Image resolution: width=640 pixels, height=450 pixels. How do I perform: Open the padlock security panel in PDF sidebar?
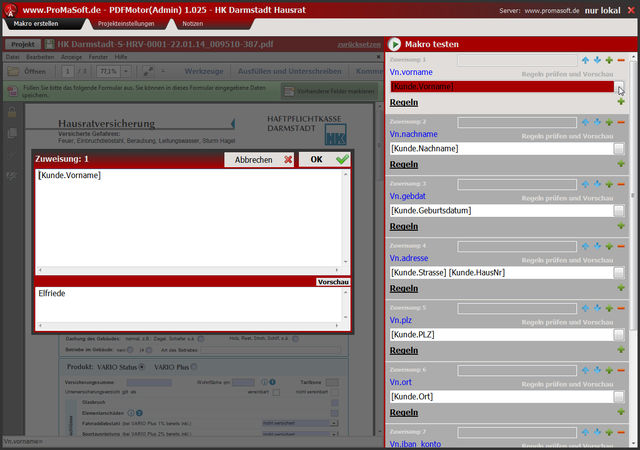click(12, 113)
